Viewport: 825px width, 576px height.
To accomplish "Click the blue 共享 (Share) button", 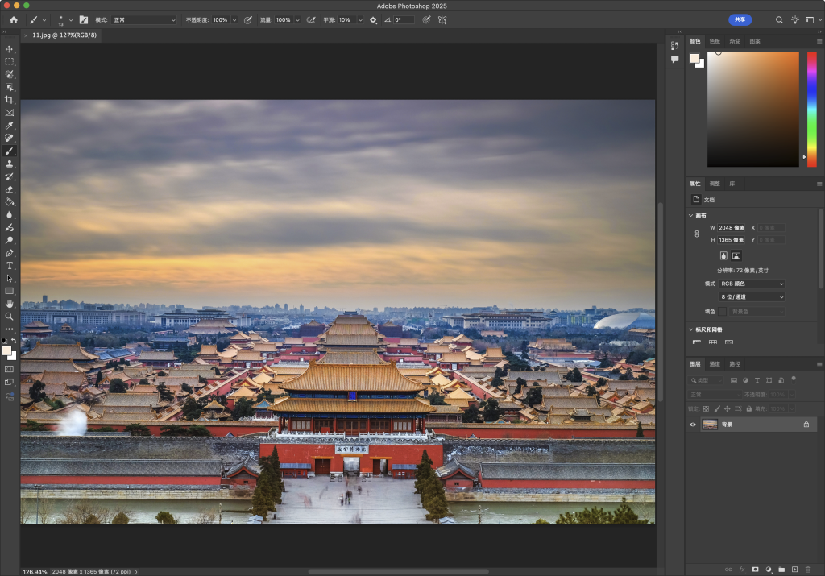I will (740, 19).
